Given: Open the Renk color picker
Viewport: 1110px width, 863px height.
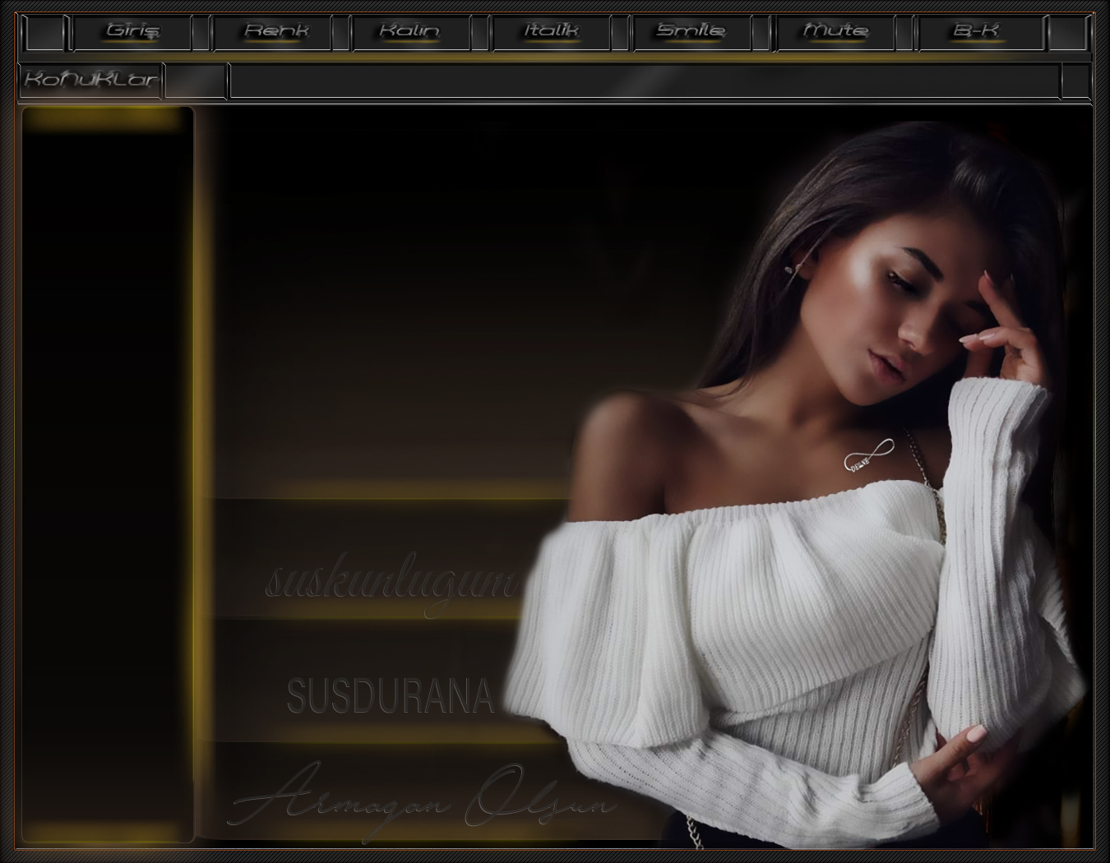Looking at the screenshot, I should tap(274, 32).
